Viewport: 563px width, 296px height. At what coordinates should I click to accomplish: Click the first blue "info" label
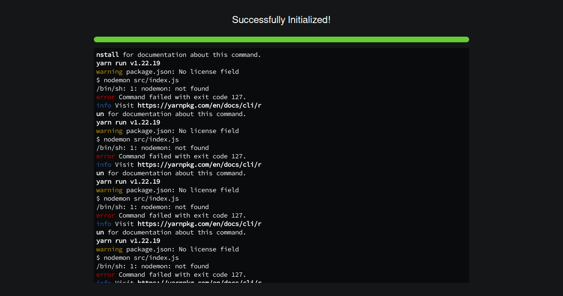tap(104, 106)
